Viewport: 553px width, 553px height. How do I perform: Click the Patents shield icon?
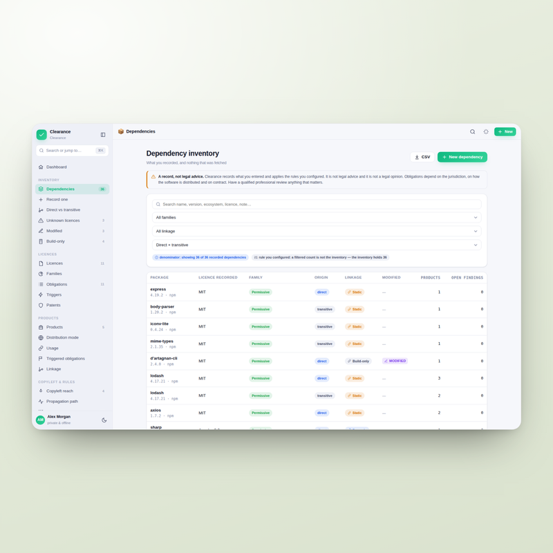[41, 305]
